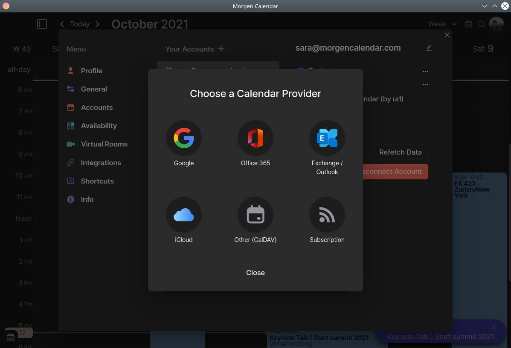Choose Google as calendar provider
Viewport: 511px width, 348px height.
click(x=184, y=138)
